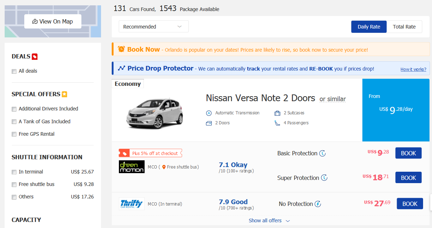The width and height of the screenshot is (432, 228).
Task: Click the alarm clock Book Now icon
Action: click(121, 49)
